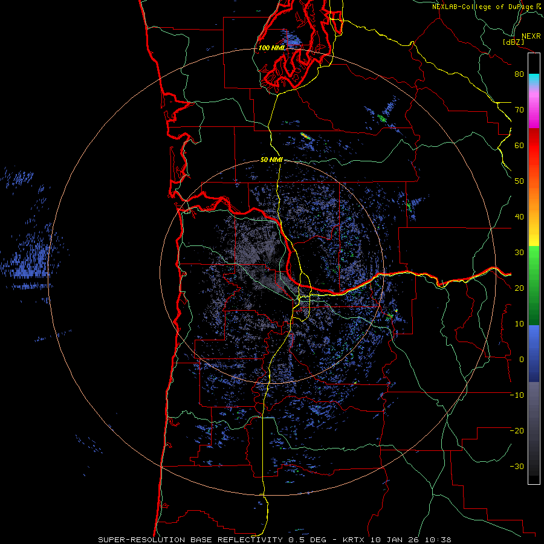The width and height of the screenshot is (544, 544).
Task: Click the "100 NMI" range ring label
Action: [x=271, y=48]
